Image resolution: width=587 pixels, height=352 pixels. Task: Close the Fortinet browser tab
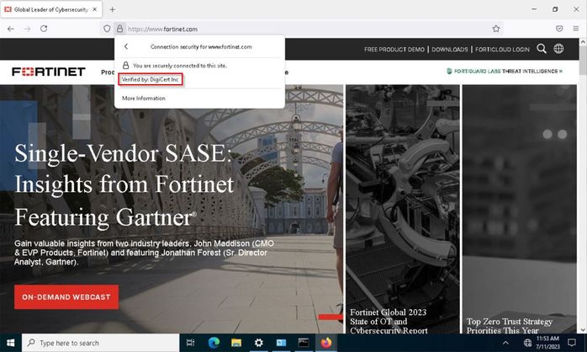(x=93, y=9)
